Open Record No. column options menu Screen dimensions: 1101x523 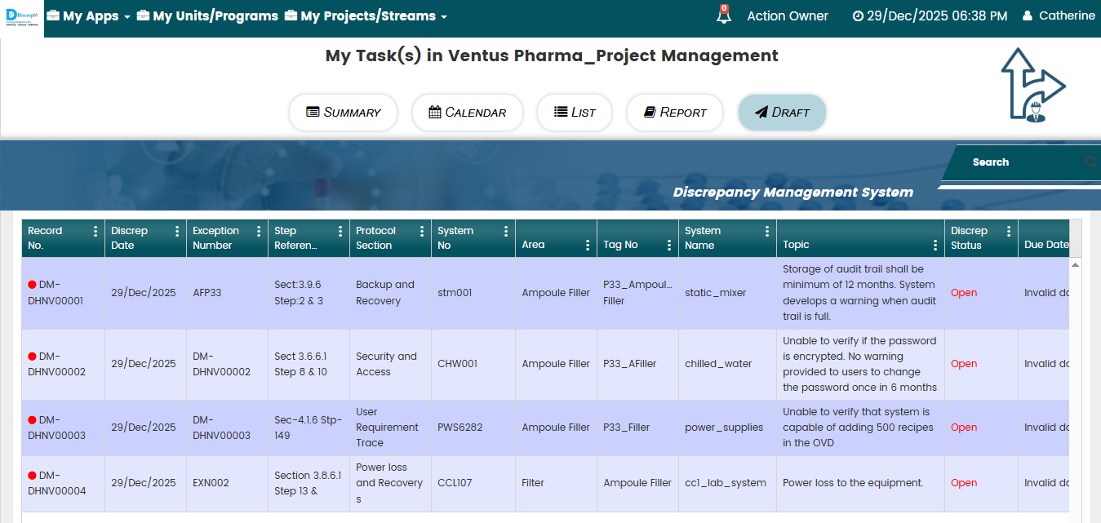point(95,232)
